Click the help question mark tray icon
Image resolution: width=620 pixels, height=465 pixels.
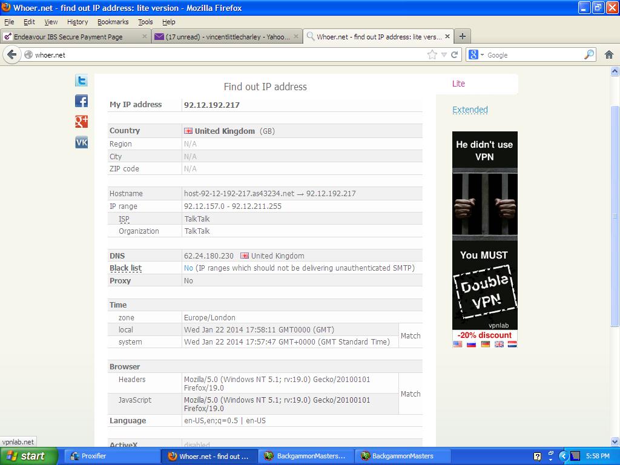tap(538, 457)
